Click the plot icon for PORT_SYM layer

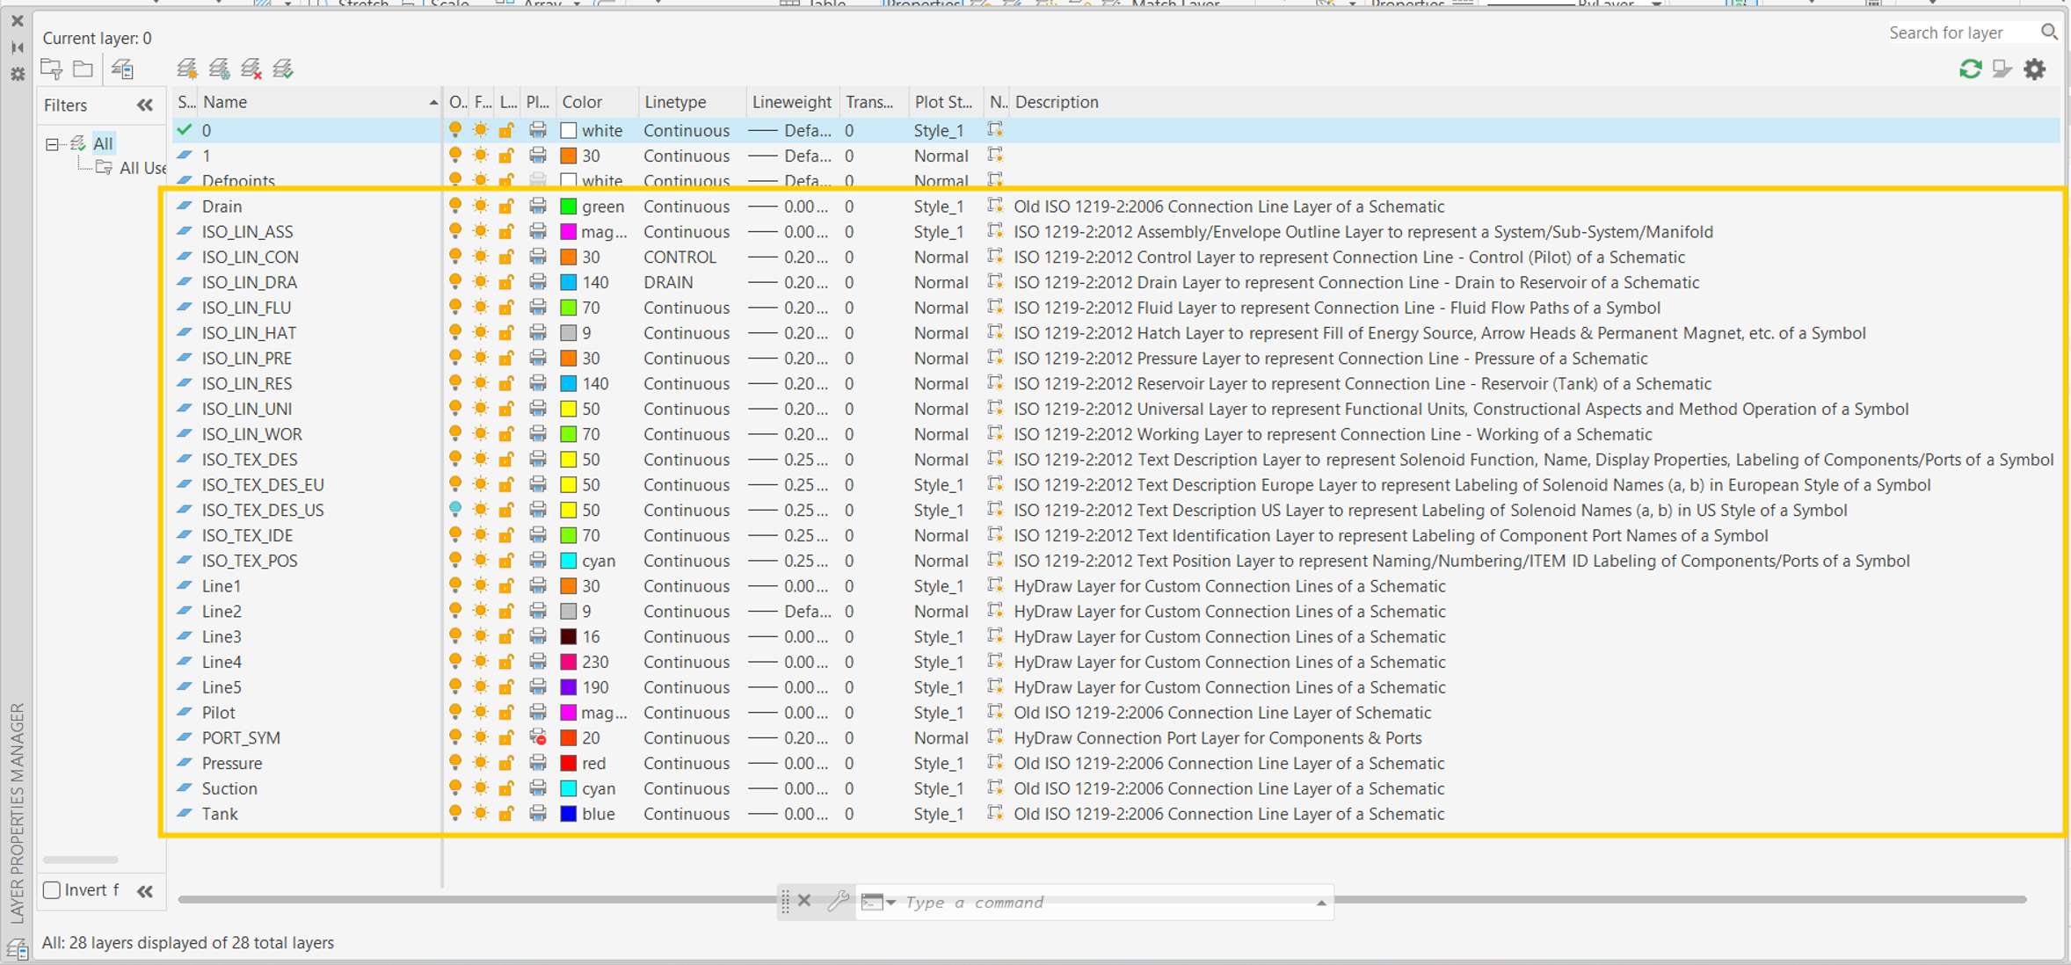tap(538, 738)
